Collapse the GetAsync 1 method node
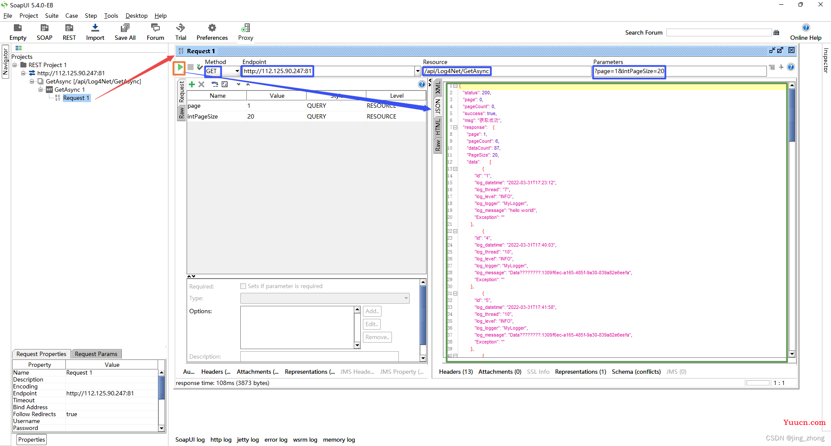Viewport: 831px width, 446px height. pos(41,90)
